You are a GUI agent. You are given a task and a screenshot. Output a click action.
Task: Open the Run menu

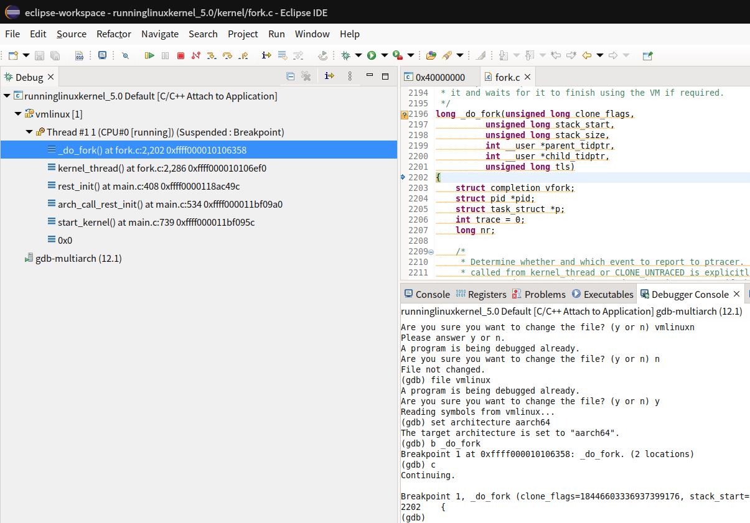pyautogui.click(x=276, y=34)
